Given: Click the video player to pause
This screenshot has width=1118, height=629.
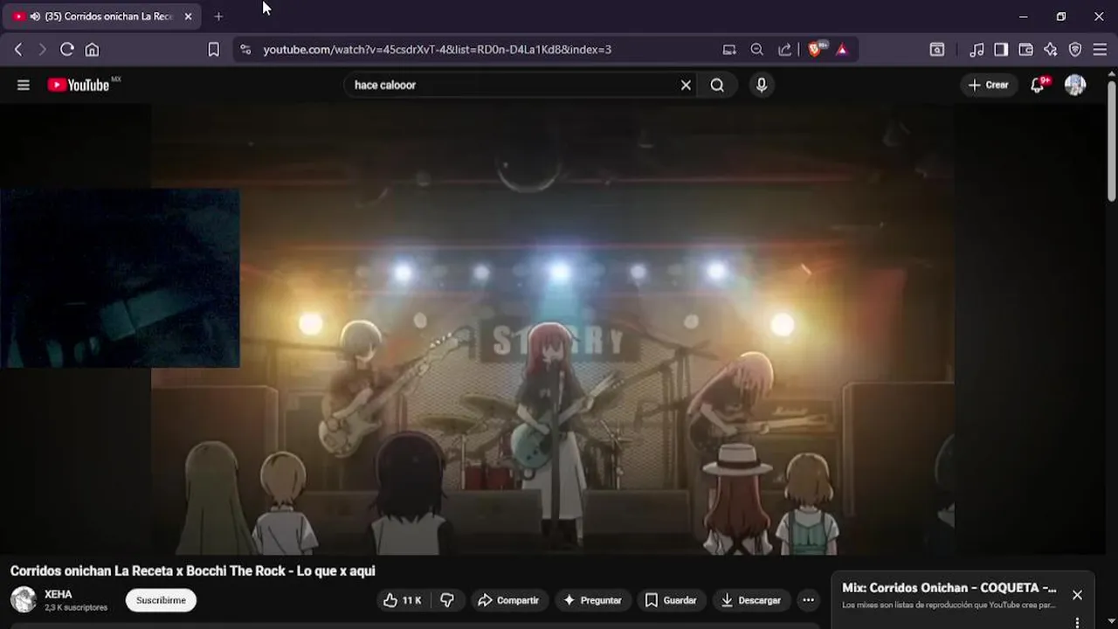Looking at the screenshot, I should pos(552,329).
